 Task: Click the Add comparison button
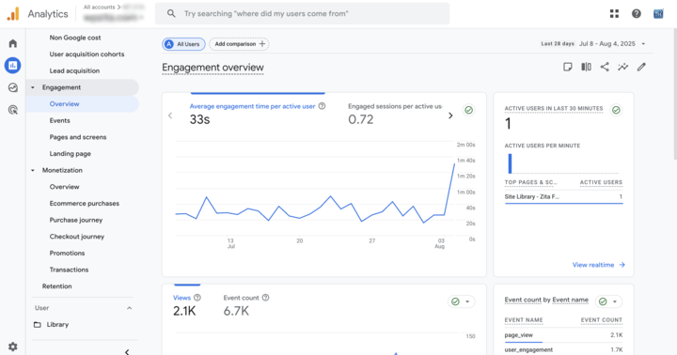[239, 44]
